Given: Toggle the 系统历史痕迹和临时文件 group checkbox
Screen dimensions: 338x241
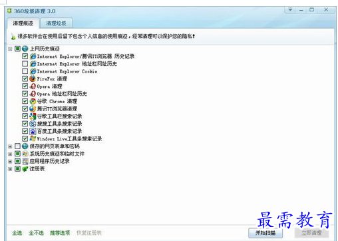Looking at the screenshot, I should (x=17, y=154).
